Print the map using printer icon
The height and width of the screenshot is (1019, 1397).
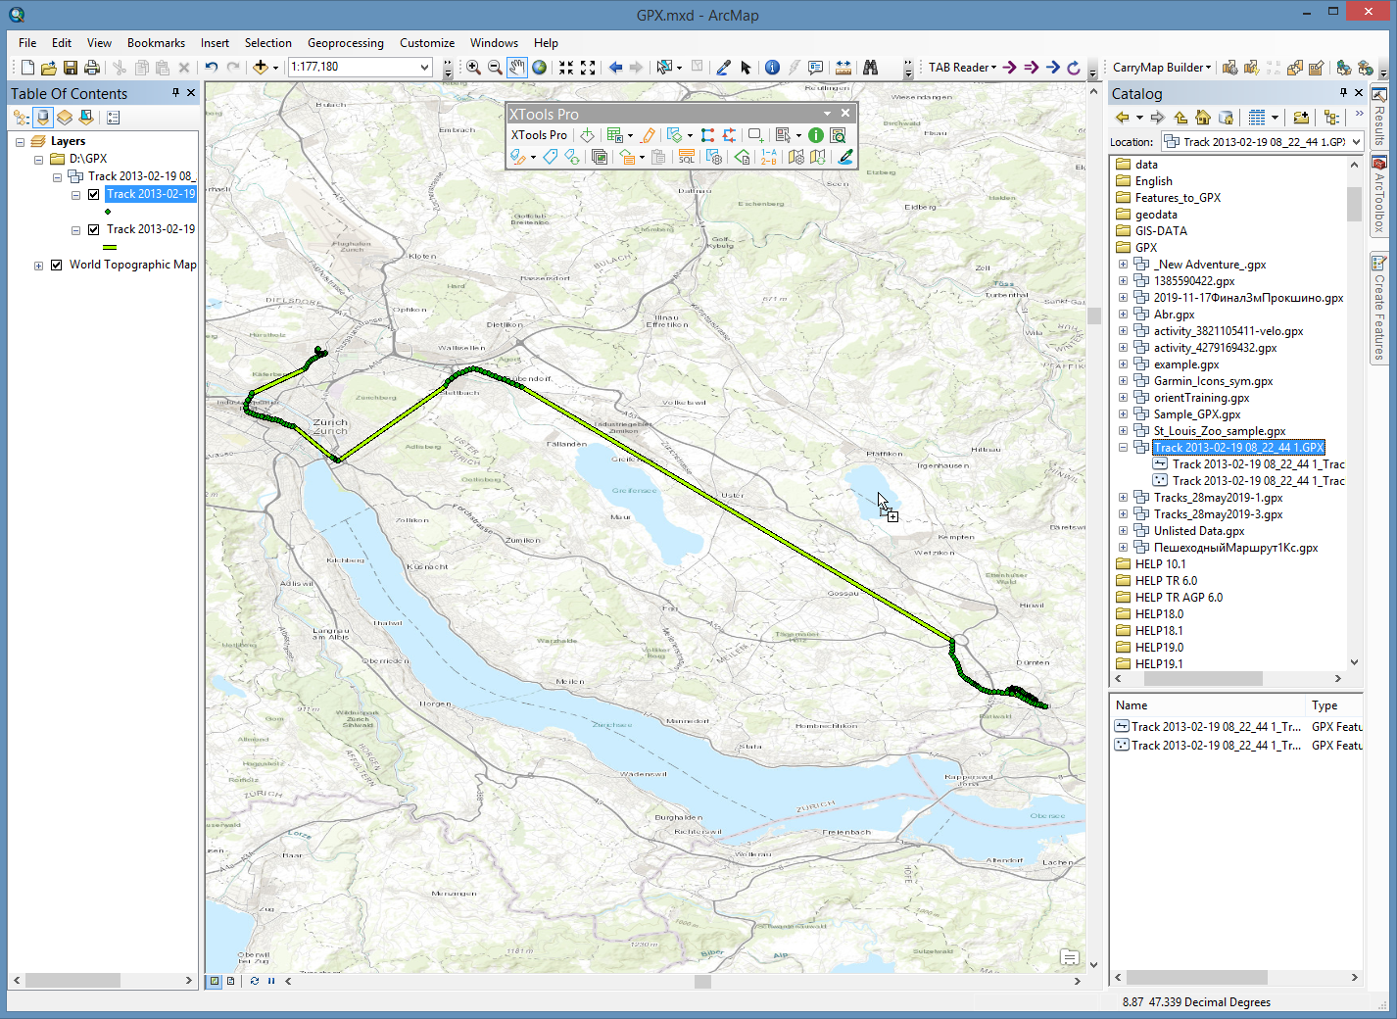[x=92, y=68]
